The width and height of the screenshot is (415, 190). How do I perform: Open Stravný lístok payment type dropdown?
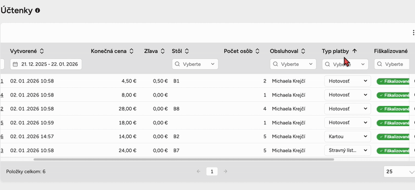click(348, 150)
